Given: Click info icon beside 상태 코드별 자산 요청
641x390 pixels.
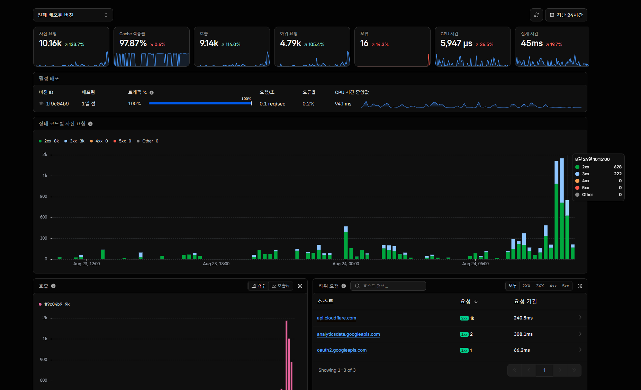Looking at the screenshot, I should pyautogui.click(x=90, y=124).
